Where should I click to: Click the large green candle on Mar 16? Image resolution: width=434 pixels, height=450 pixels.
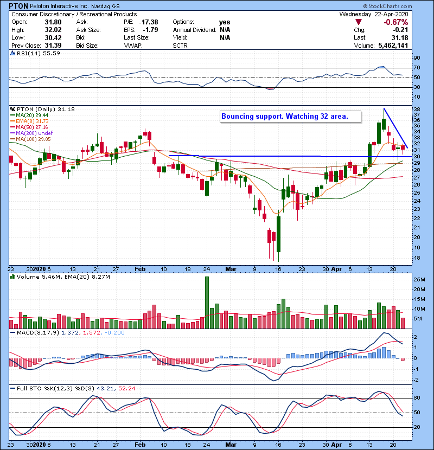tap(278, 234)
